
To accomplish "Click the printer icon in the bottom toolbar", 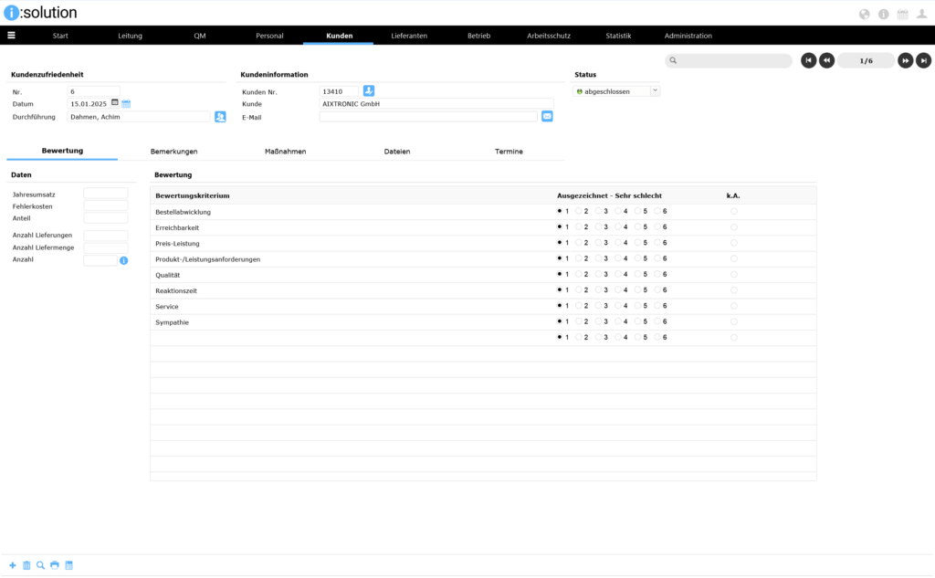I will pyautogui.click(x=55, y=565).
